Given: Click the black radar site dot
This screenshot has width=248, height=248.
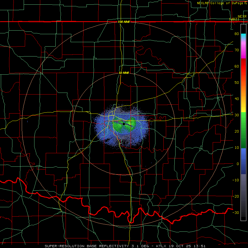Looking at the screenshot, I should [x=124, y=124].
